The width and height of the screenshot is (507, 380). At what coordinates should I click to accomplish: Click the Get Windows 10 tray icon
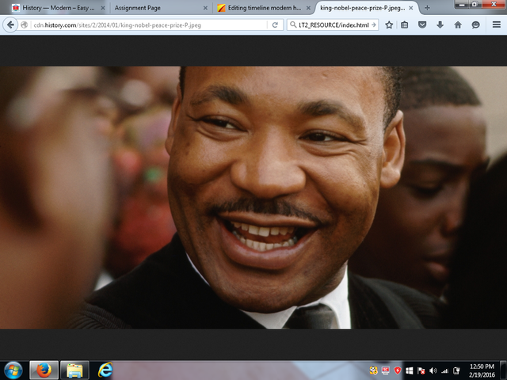pyautogui.click(x=409, y=370)
